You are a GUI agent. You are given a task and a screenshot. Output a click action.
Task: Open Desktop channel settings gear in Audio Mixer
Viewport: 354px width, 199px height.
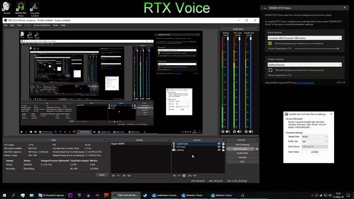tap(223, 132)
